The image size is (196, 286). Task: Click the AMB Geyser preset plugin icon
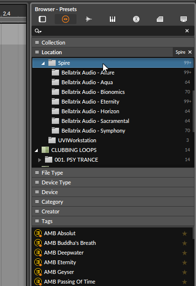[x=38, y=272]
